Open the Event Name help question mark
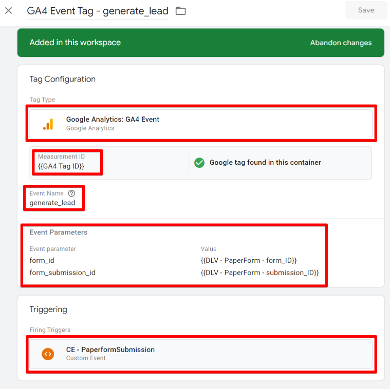 pos(71,193)
